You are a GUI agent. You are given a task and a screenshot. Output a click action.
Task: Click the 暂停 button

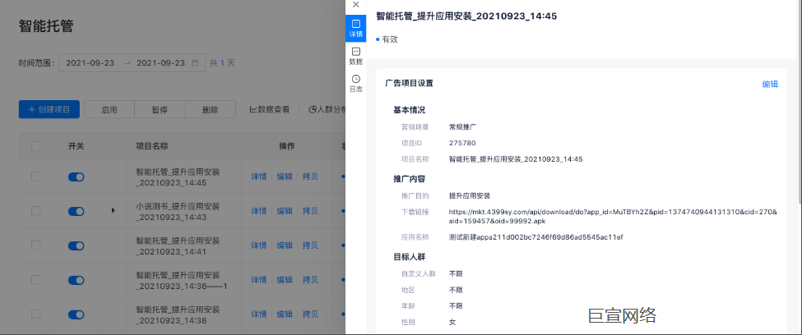(160, 109)
